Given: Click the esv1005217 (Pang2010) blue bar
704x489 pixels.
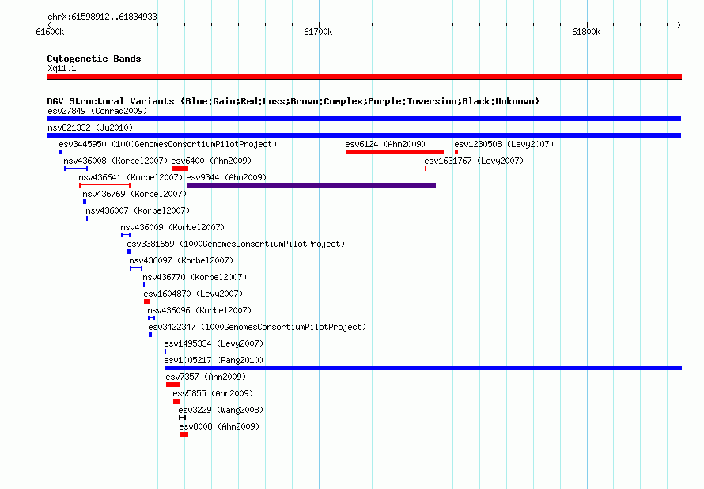Looking at the screenshot, I should (x=423, y=368).
